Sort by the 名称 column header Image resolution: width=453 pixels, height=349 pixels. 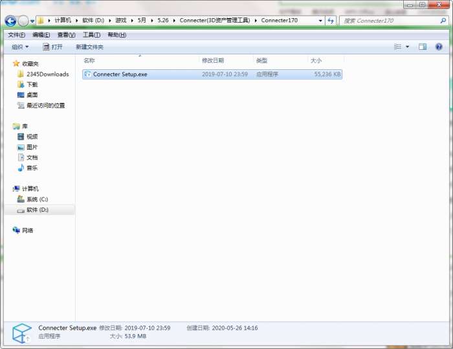coord(89,60)
